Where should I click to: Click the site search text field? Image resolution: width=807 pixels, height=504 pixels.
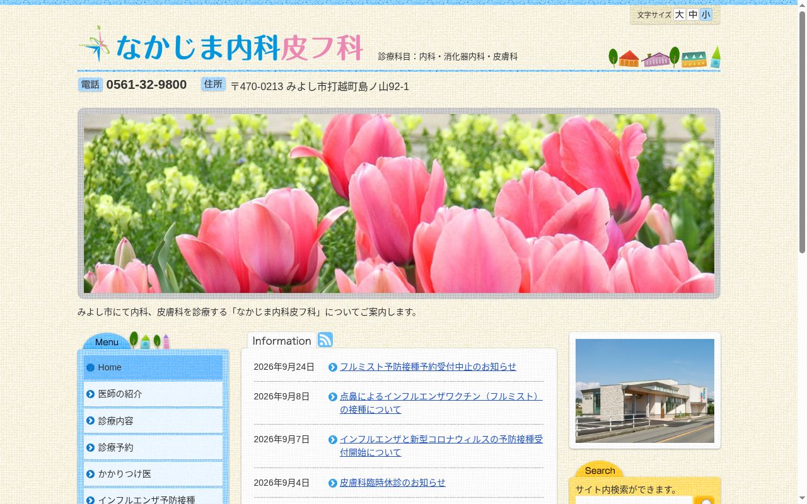coord(634,500)
